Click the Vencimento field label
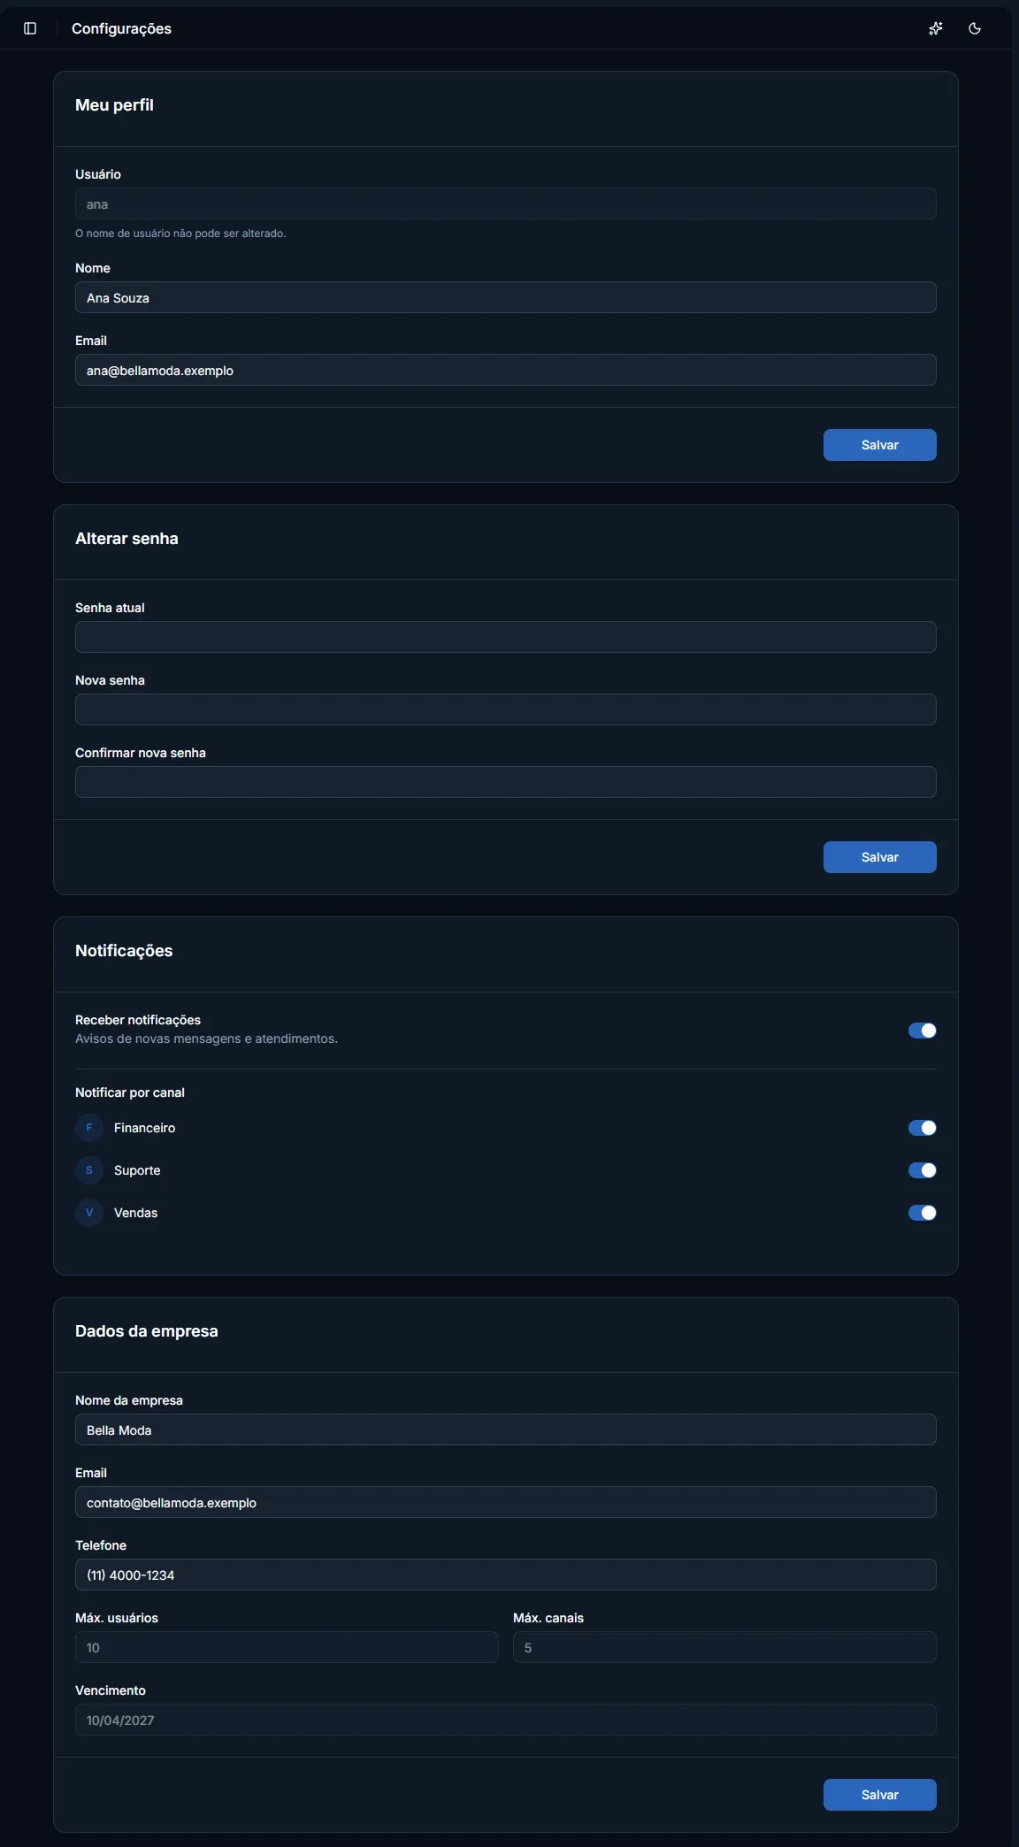The height and width of the screenshot is (1847, 1019). click(111, 1690)
